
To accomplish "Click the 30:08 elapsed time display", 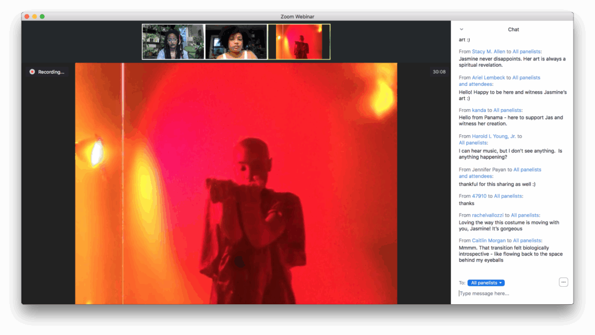I will click(x=439, y=72).
